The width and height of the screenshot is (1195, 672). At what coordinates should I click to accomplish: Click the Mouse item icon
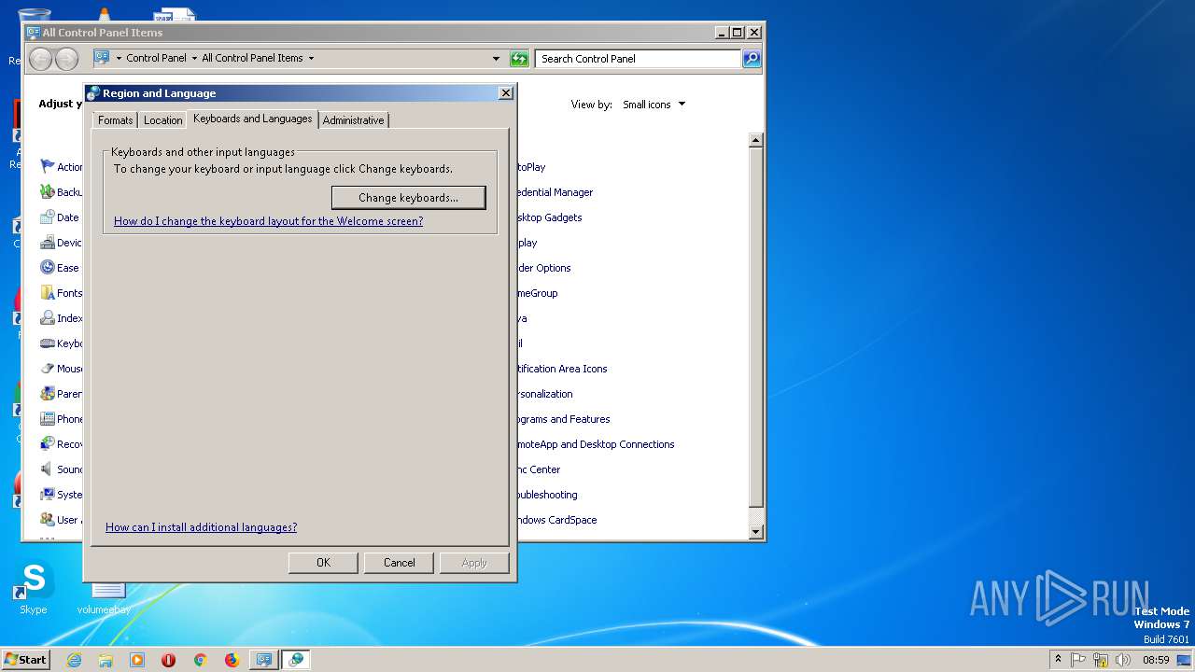pos(48,368)
